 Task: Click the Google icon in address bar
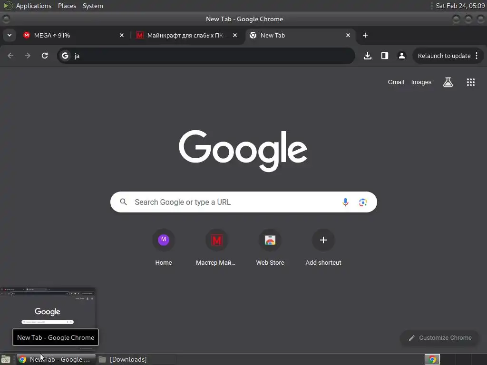click(65, 56)
